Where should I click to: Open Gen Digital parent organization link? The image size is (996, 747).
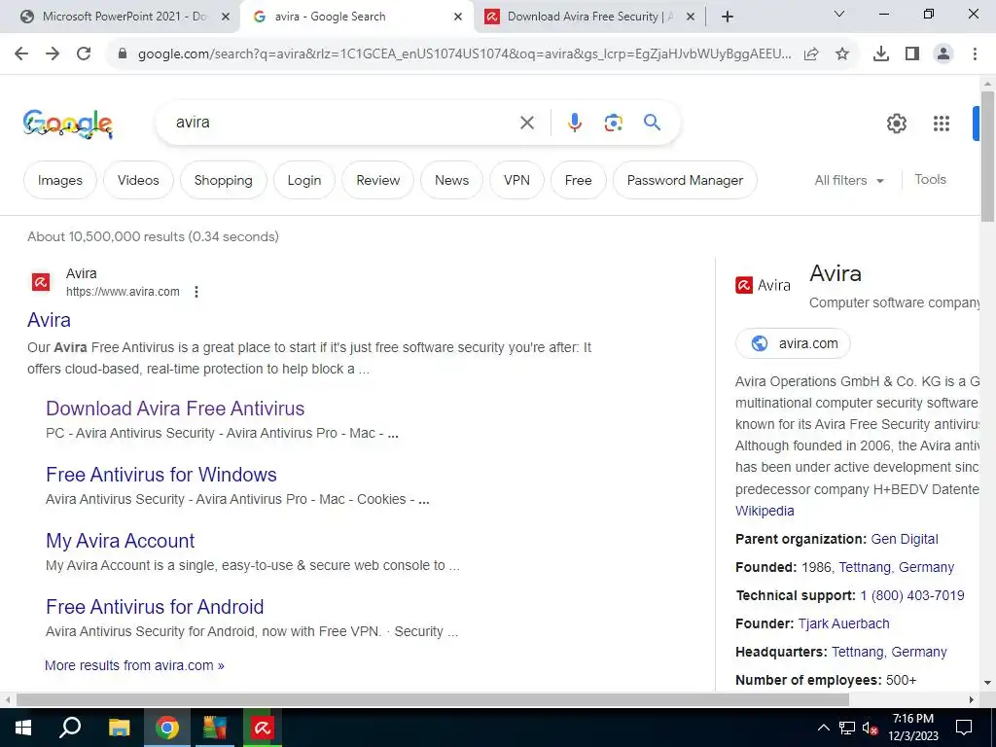905,539
